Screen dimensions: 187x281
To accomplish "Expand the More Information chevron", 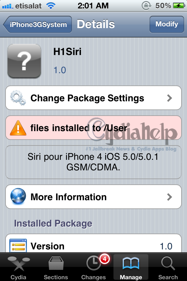I will tap(169, 197).
